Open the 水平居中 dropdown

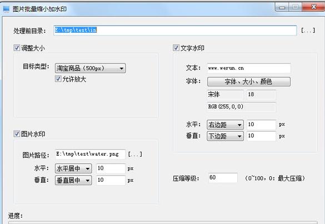(73, 168)
